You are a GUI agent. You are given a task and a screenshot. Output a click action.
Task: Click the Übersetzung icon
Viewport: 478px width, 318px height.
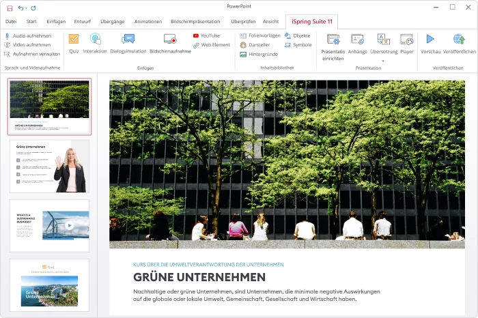click(384, 40)
